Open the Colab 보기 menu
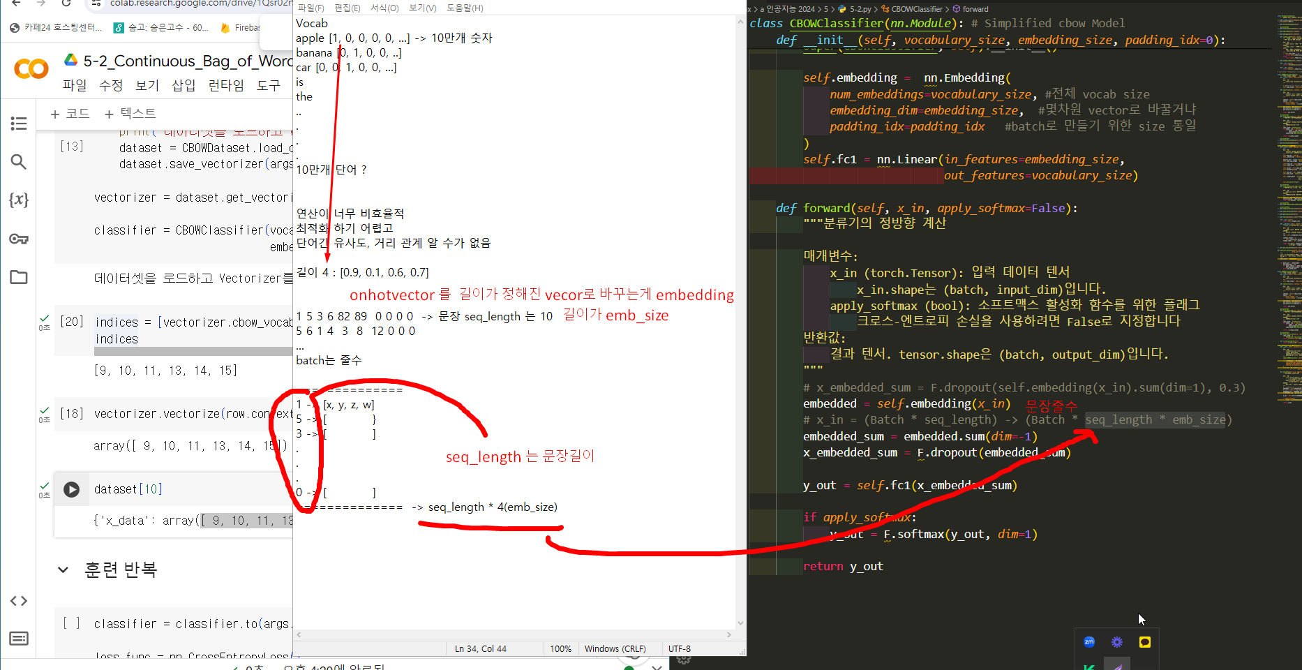The height and width of the screenshot is (670, 1302). click(147, 85)
